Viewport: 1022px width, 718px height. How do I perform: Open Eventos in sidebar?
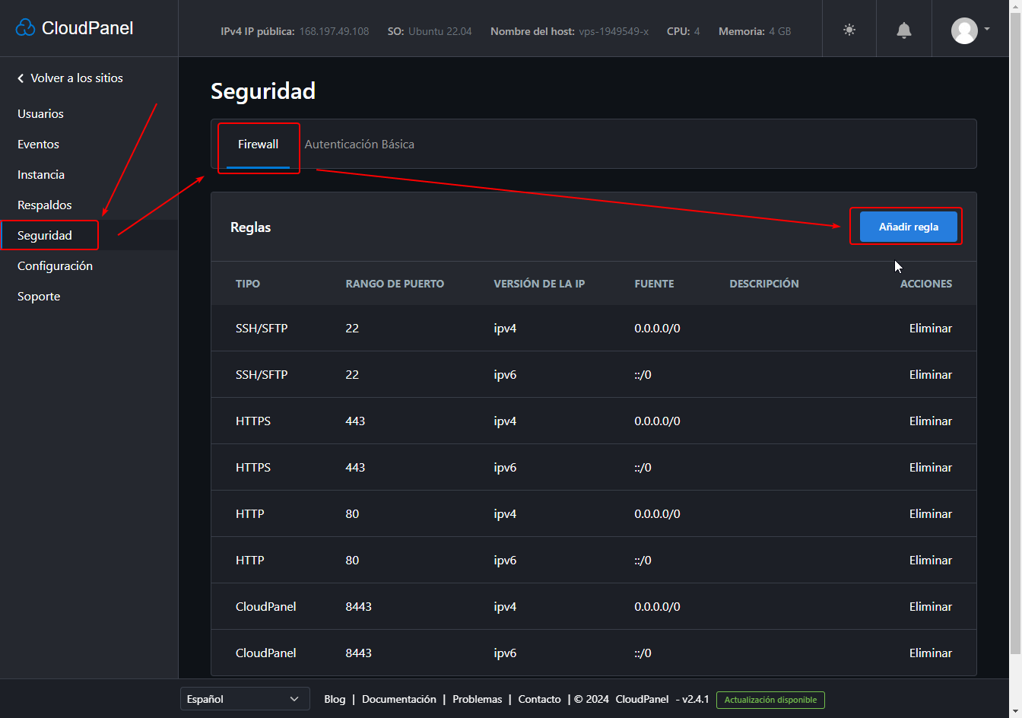click(39, 145)
